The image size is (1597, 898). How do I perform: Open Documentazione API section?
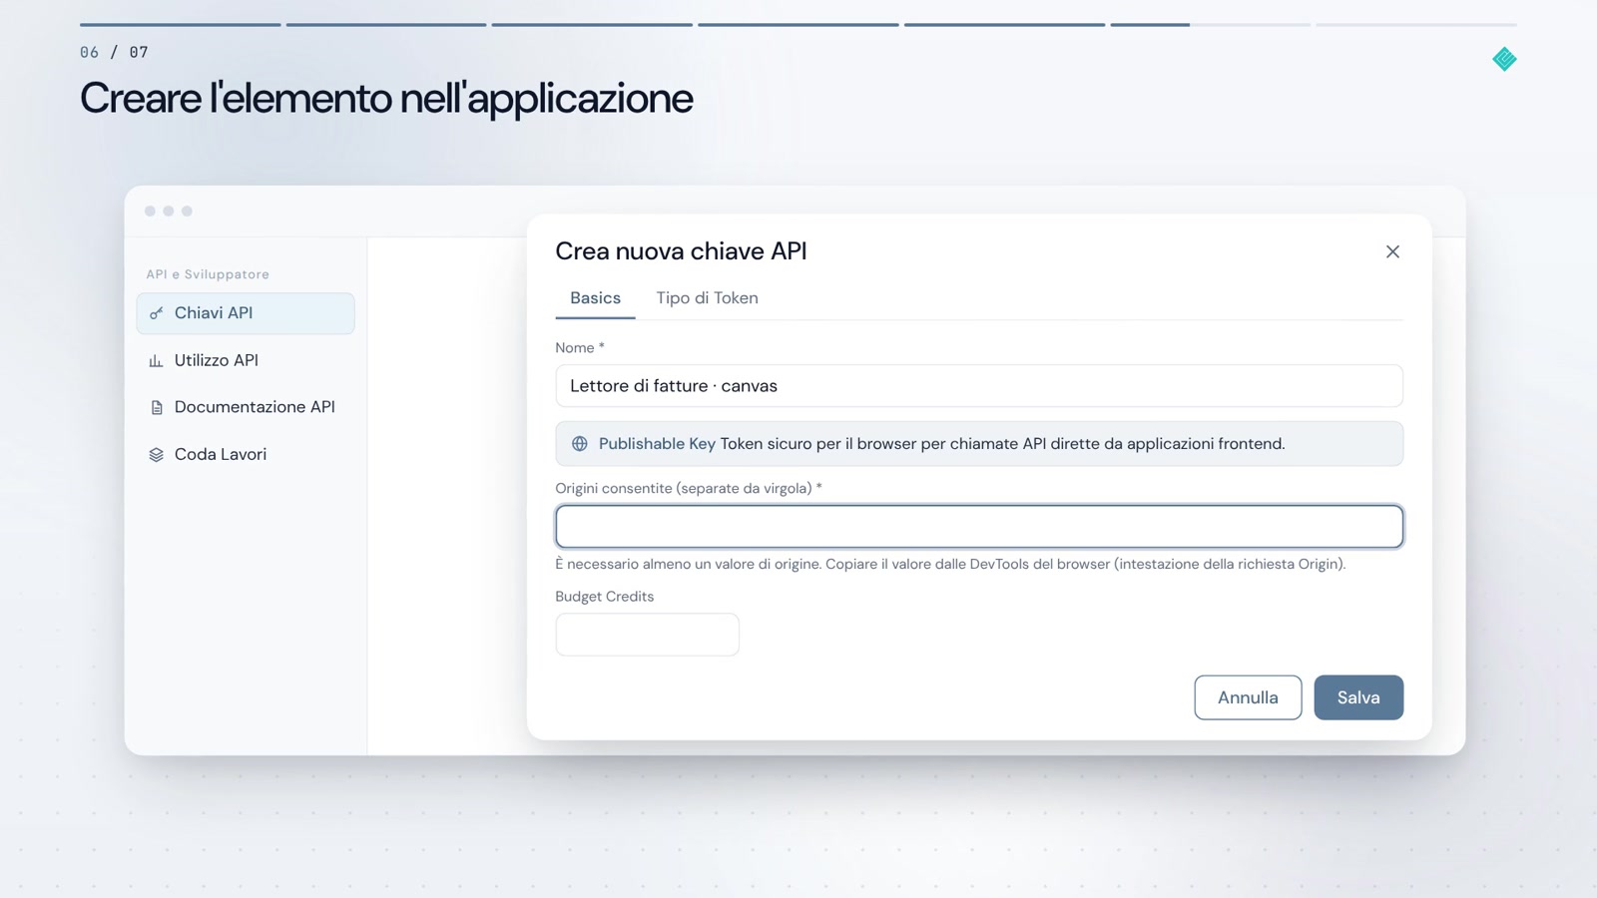(x=246, y=407)
